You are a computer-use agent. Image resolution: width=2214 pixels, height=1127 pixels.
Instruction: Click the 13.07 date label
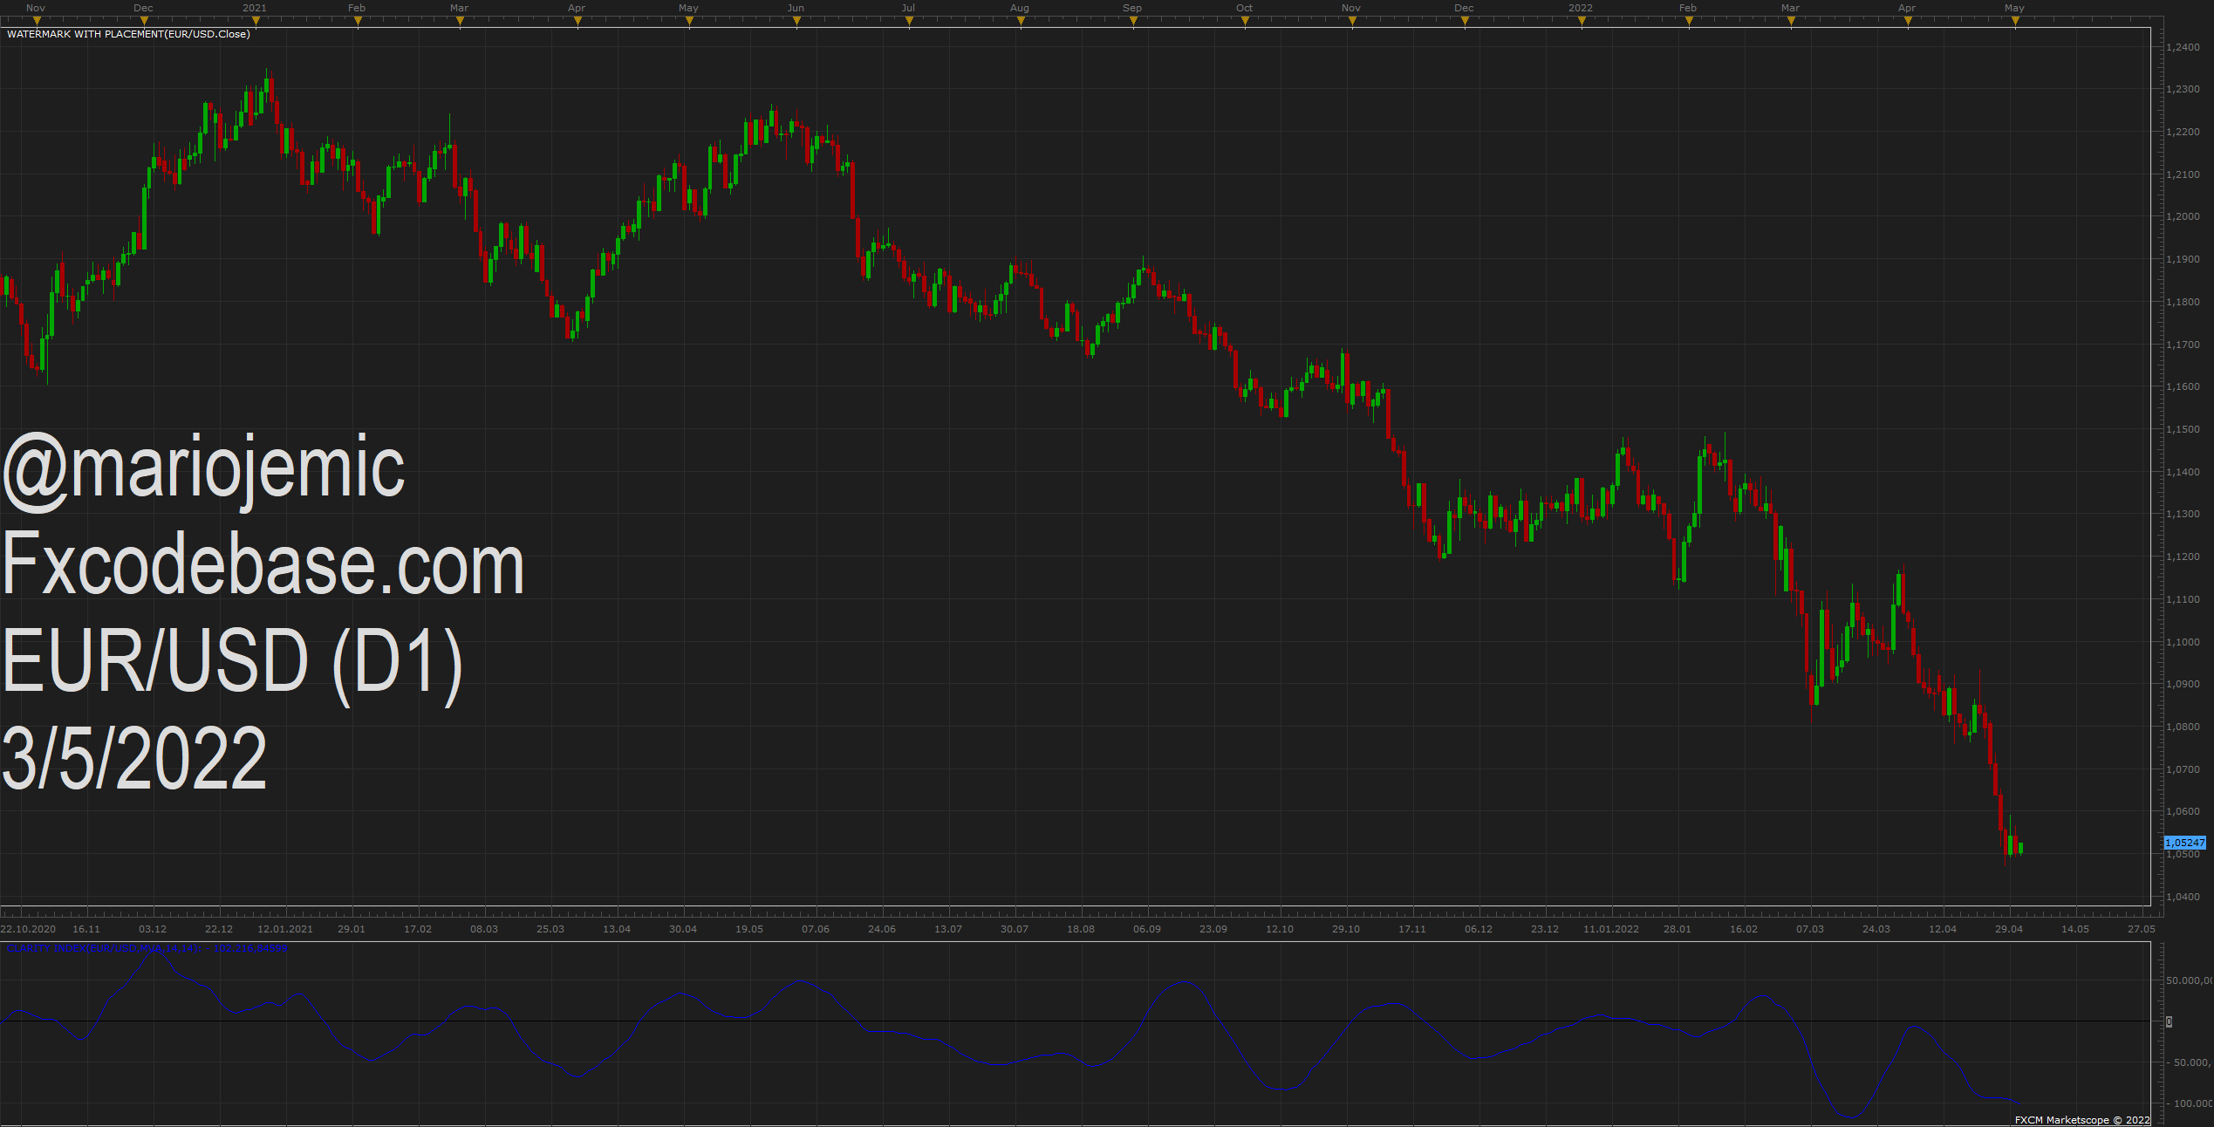pos(948,929)
